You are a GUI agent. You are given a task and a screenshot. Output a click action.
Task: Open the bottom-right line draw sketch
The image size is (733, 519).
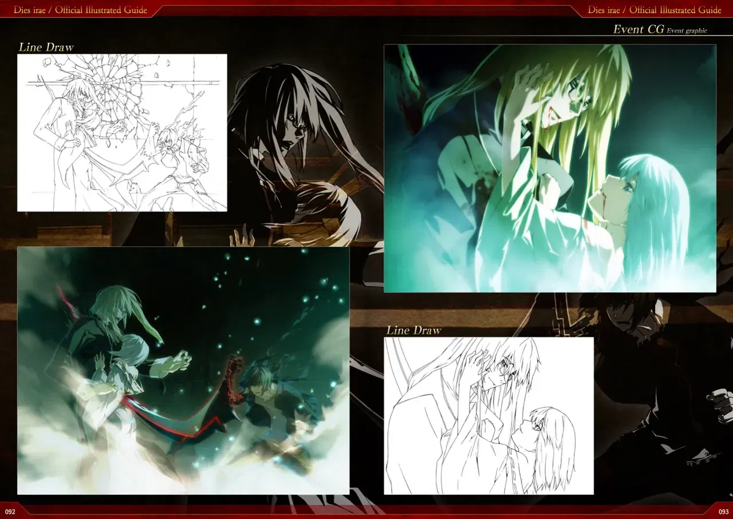point(488,416)
